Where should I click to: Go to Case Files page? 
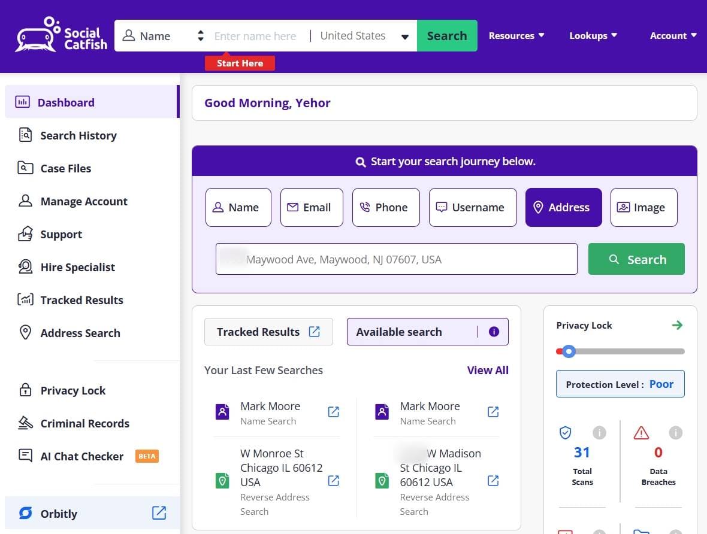coord(65,168)
